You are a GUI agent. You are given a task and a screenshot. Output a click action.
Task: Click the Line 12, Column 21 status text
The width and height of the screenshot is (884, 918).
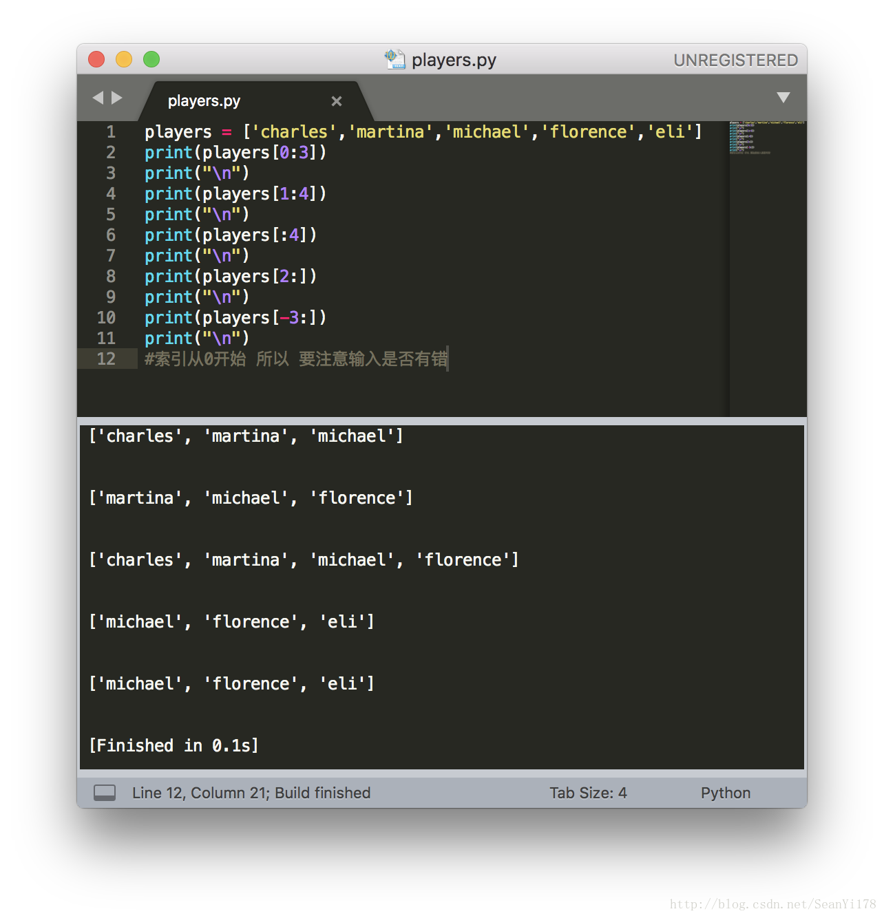point(199,793)
